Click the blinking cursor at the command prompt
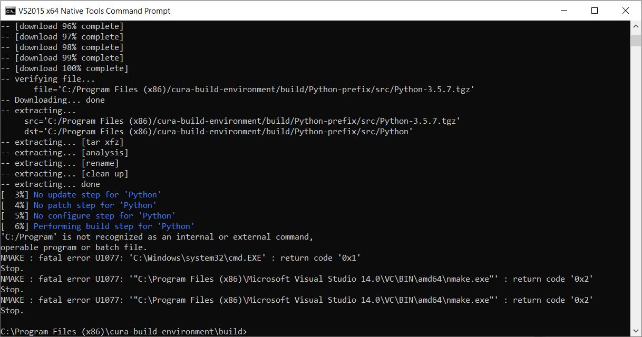642x337 pixels. pos(252,332)
